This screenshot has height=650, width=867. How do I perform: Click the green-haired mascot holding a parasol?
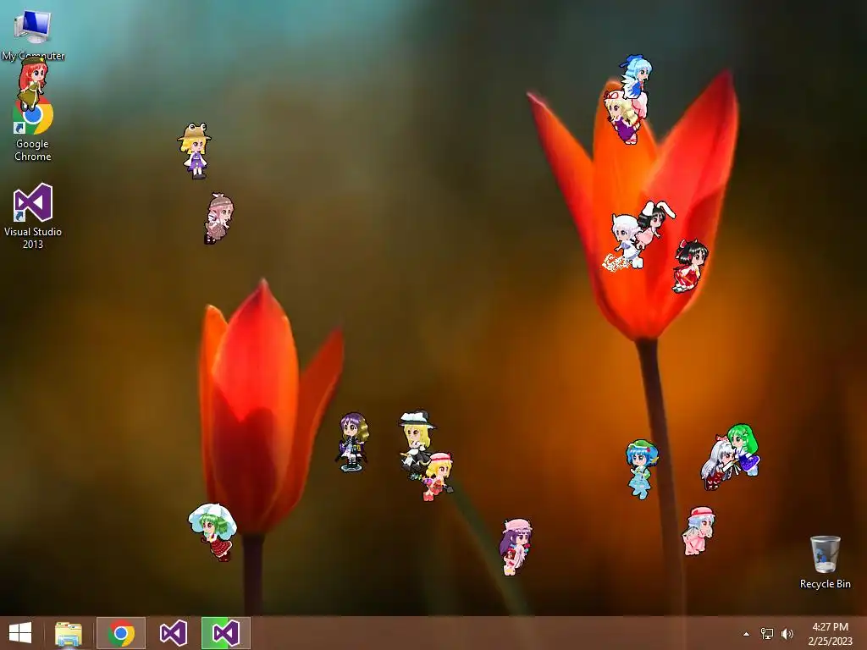(x=214, y=532)
